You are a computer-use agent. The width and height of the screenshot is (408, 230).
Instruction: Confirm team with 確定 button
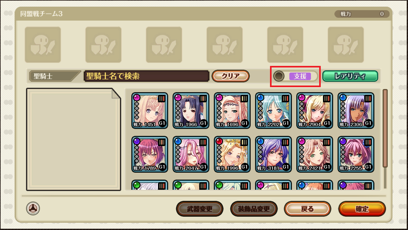pyautogui.click(x=362, y=209)
